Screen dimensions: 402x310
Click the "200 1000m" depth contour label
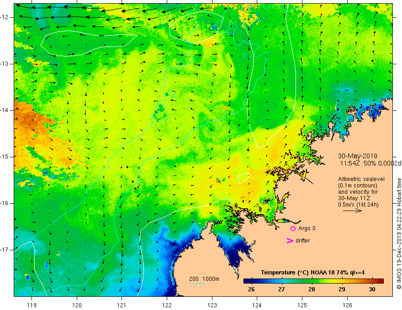click(x=204, y=279)
